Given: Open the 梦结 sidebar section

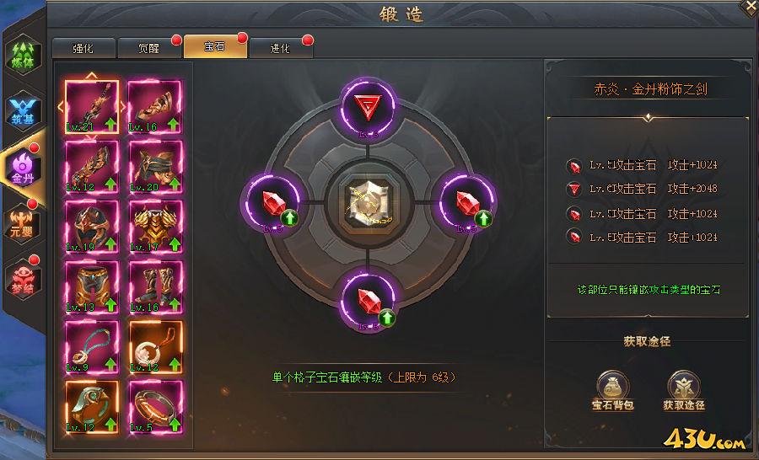Looking at the screenshot, I should pos(22,280).
